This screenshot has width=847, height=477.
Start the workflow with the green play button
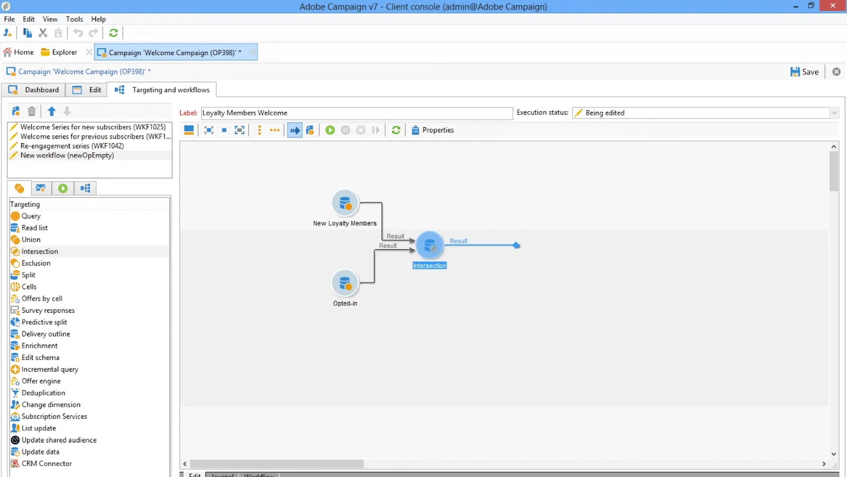click(330, 130)
